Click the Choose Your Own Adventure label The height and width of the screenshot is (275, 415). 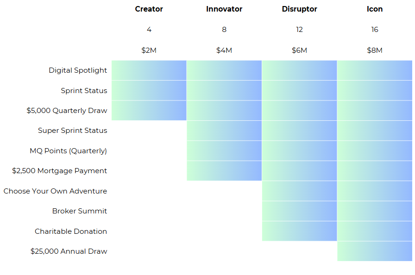[55, 191]
